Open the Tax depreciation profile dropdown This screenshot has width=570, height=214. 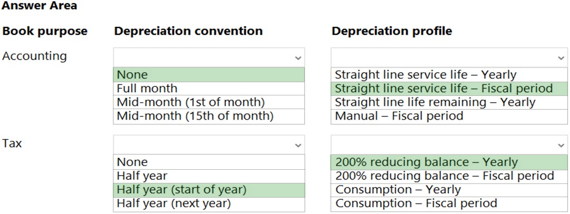(449, 144)
